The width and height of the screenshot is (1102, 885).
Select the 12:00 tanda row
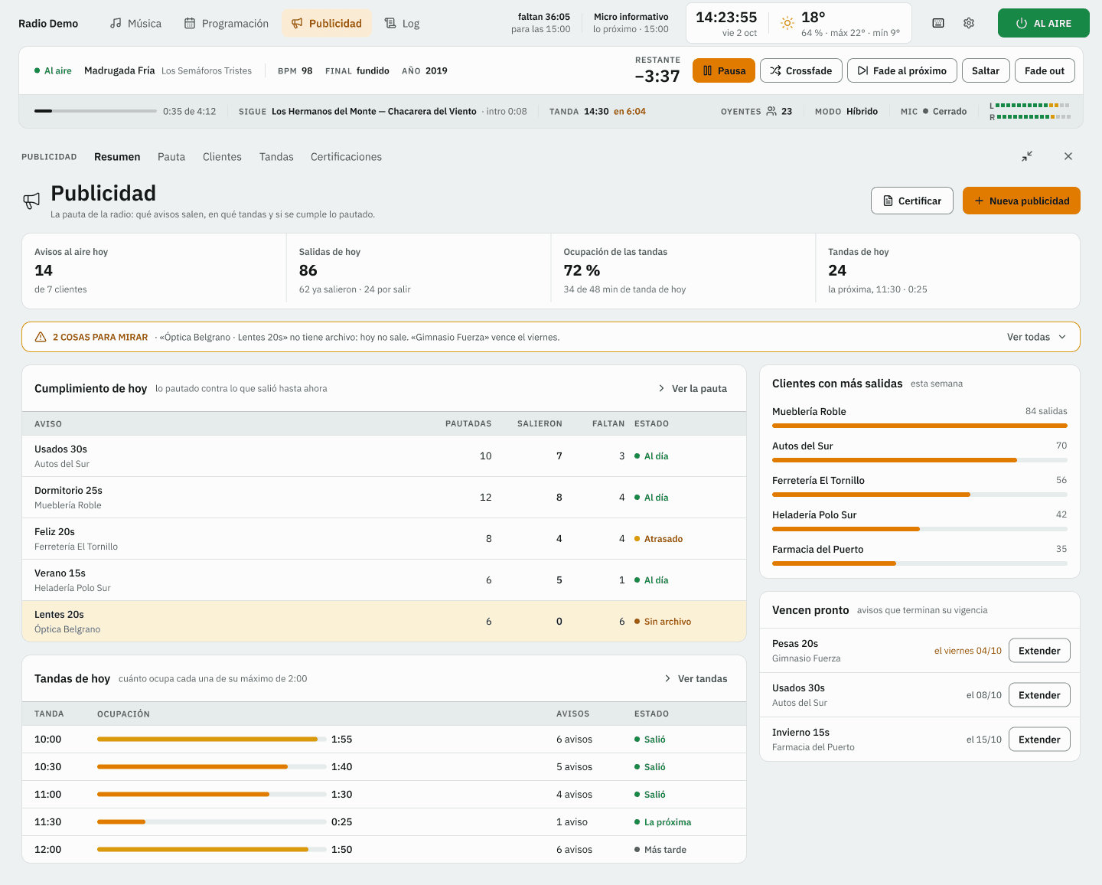point(384,849)
